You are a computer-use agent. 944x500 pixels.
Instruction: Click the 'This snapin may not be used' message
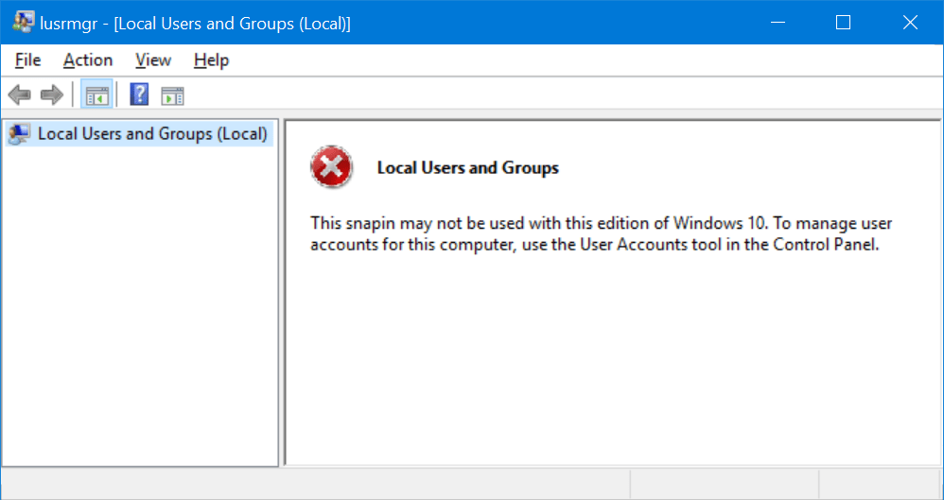(601, 234)
